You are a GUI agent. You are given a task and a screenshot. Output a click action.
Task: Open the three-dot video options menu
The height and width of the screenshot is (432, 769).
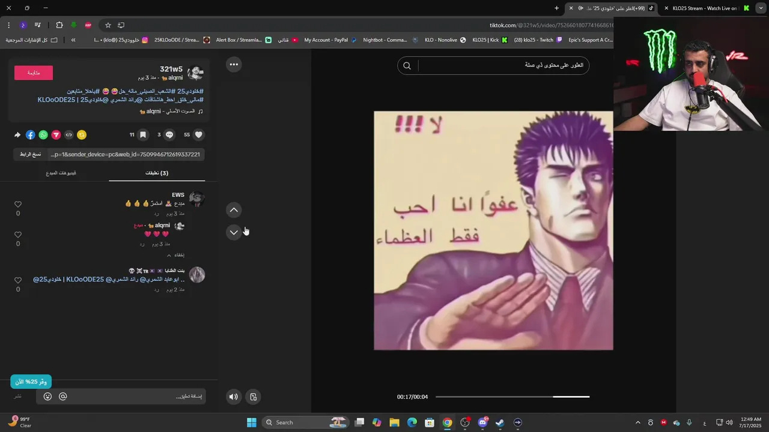pyautogui.click(x=234, y=64)
